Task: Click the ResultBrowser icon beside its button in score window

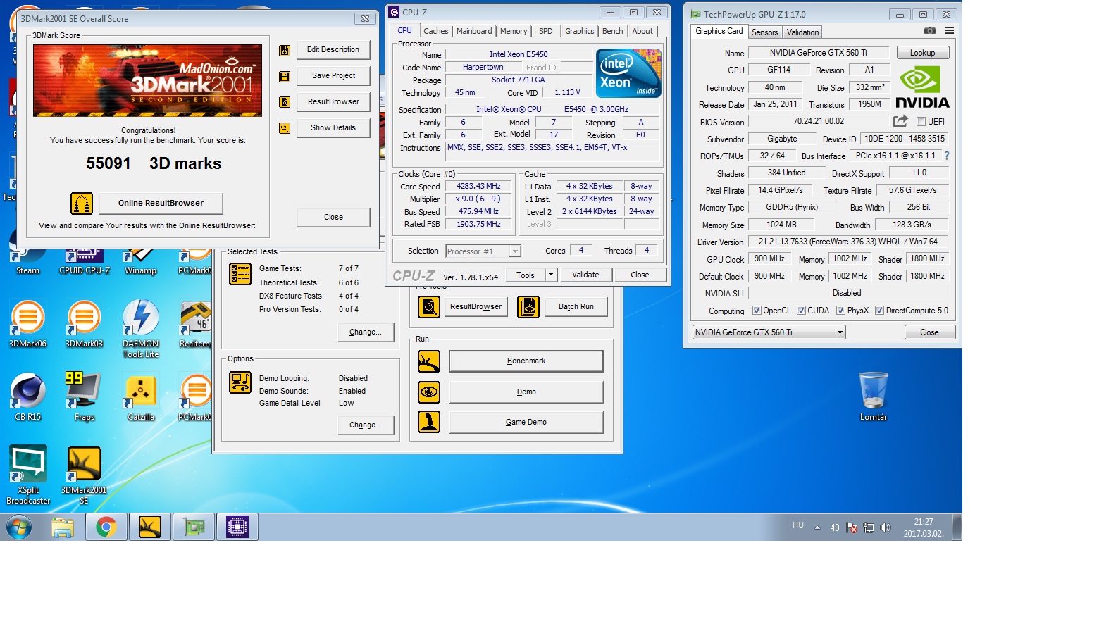Action: coord(285,102)
